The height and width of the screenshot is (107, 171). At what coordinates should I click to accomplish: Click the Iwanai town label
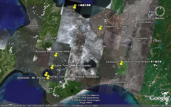[34, 25]
